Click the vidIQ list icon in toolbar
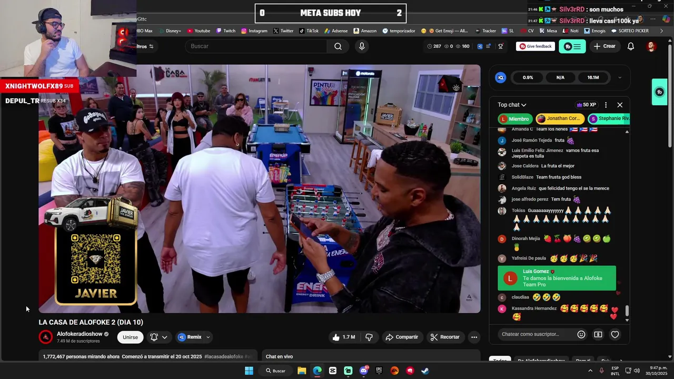 coord(489,46)
